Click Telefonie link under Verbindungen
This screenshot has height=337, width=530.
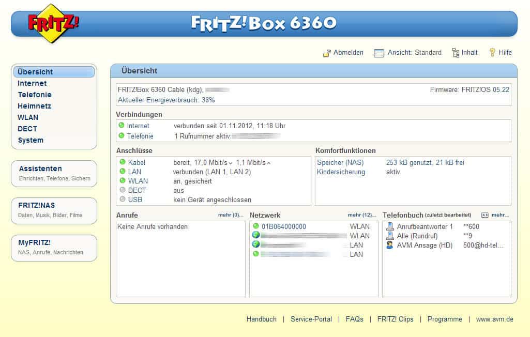coord(140,136)
